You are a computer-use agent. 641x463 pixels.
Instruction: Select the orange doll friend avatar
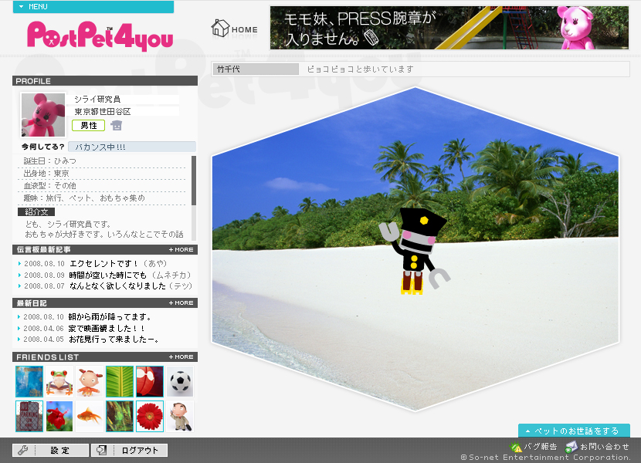90,381
